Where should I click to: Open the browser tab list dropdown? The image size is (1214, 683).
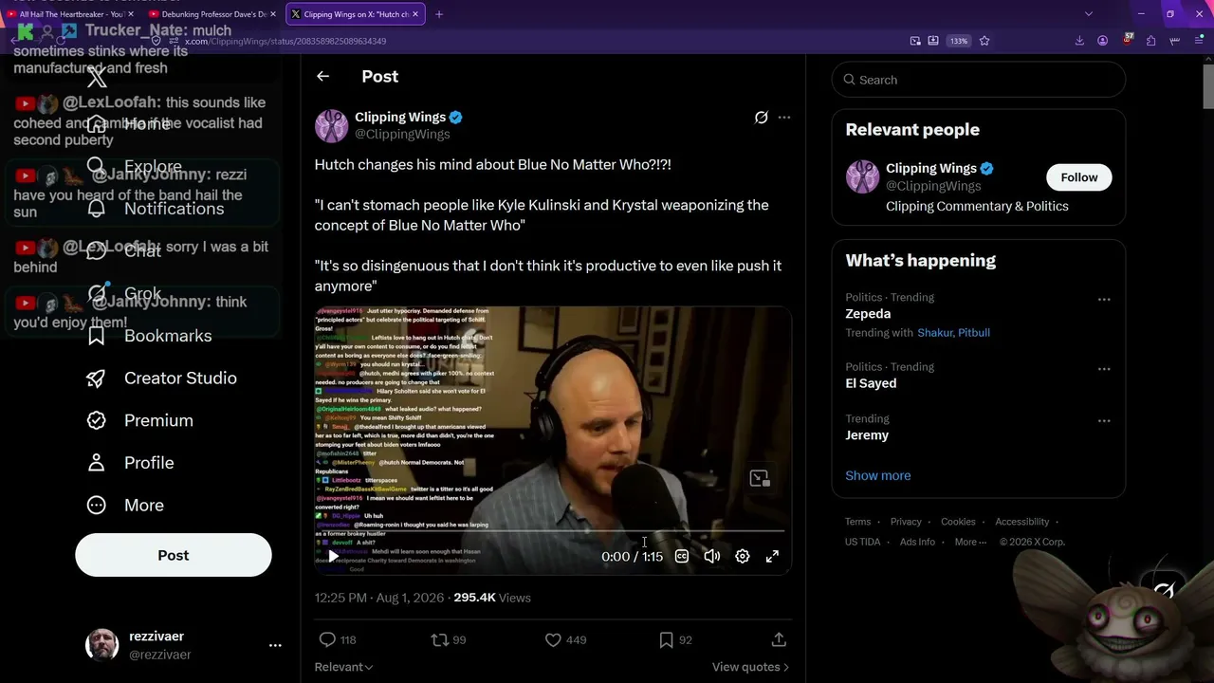pyautogui.click(x=1088, y=14)
